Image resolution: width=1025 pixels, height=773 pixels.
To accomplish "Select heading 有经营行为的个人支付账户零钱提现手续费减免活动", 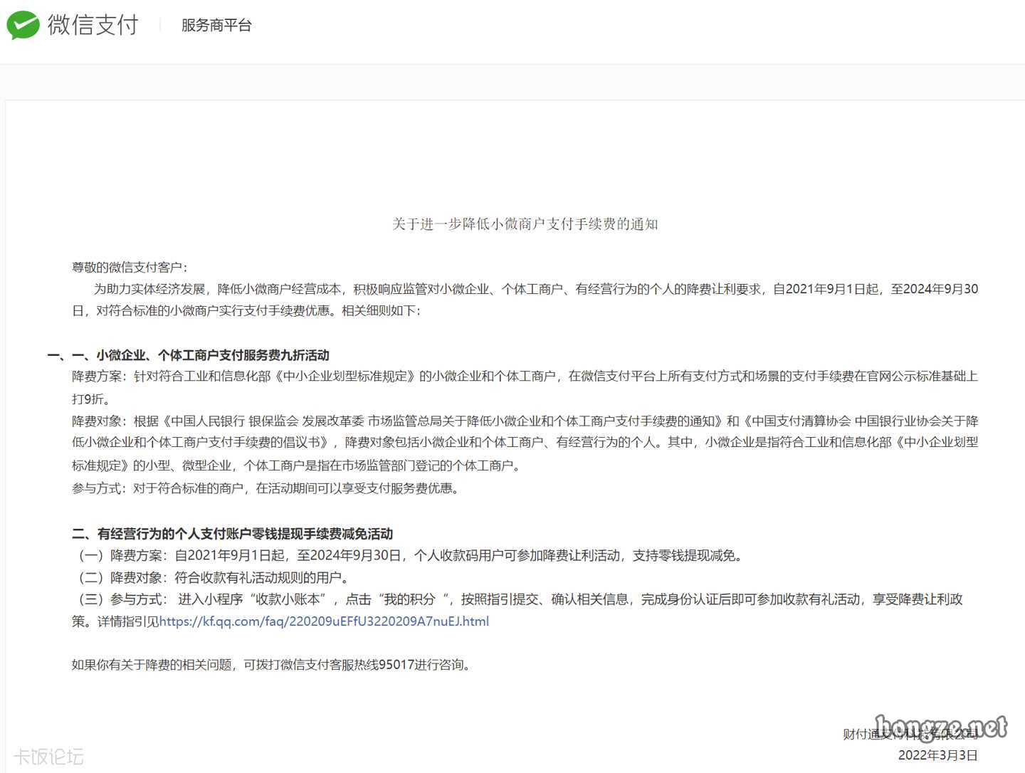I will [244, 534].
